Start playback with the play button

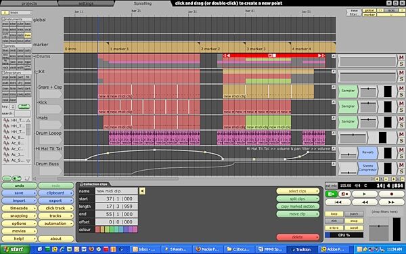tap(364, 194)
